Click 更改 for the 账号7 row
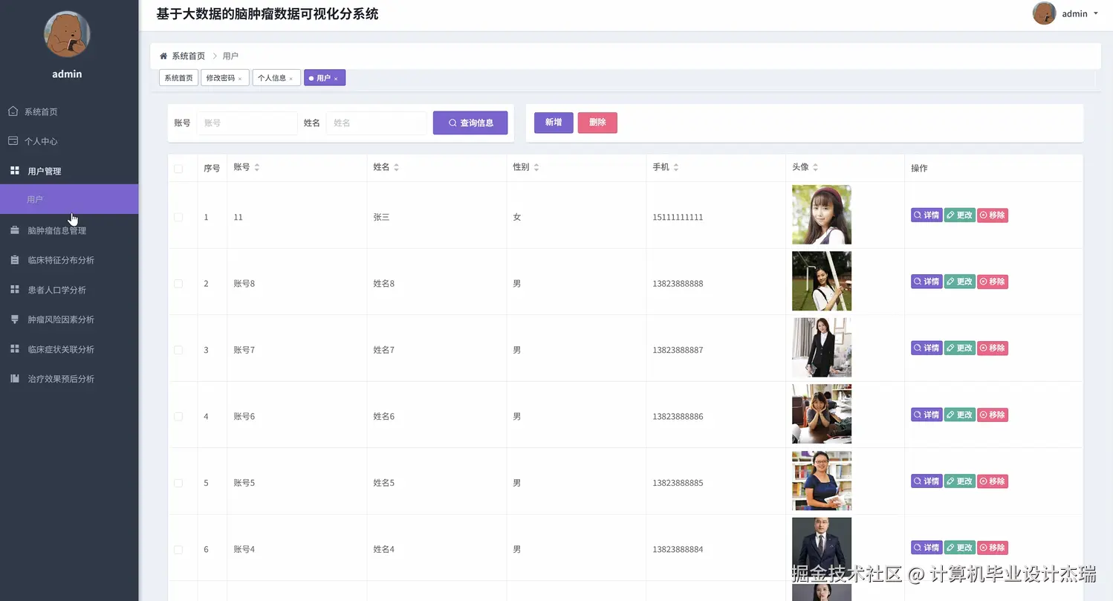This screenshot has width=1113, height=601. click(x=960, y=348)
